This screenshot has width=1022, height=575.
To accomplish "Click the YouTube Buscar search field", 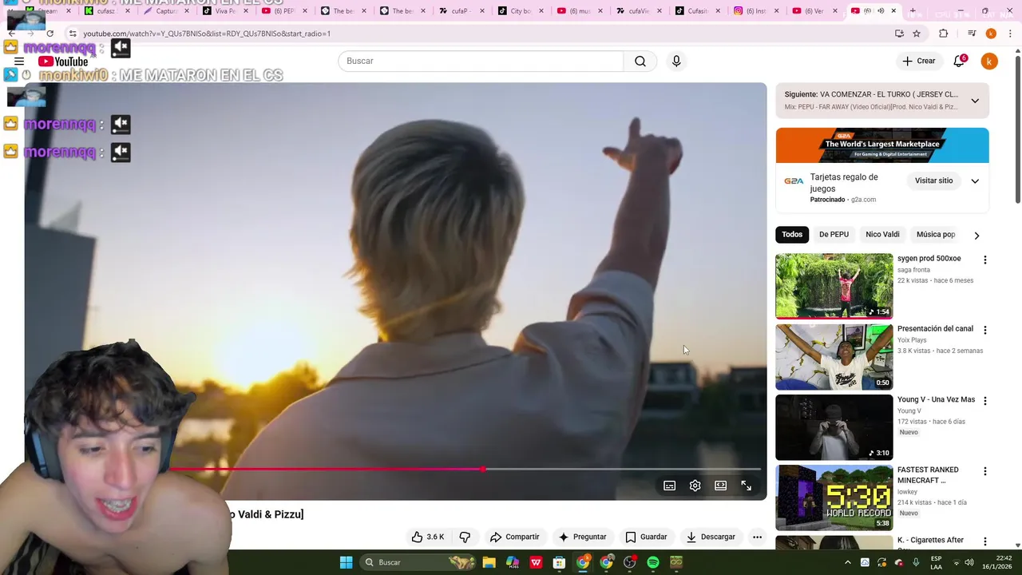I will coord(481,61).
